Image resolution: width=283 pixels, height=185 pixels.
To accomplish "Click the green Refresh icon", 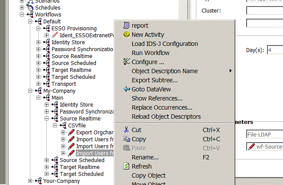I will click(x=126, y=166).
